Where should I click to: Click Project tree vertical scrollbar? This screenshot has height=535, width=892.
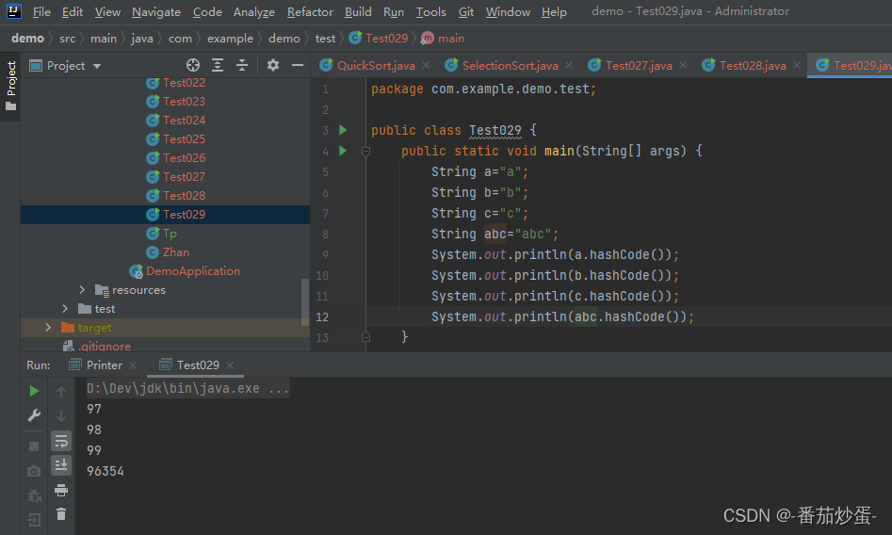(305, 301)
